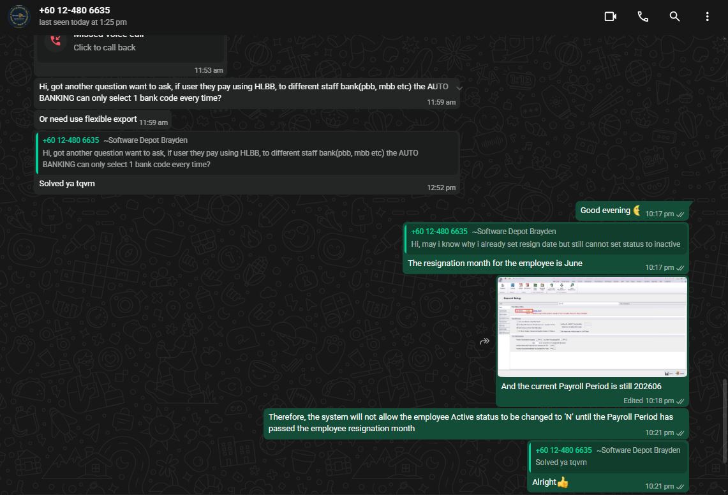Jump to quoted HLBB question in Solved reply
This screenshot has width=728, height=495.
[248, 152]
